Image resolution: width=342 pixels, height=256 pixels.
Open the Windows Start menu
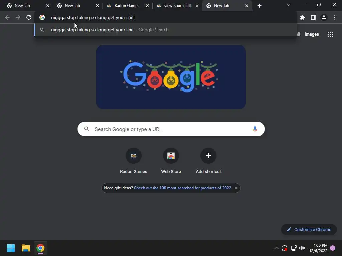coord(11,248)
